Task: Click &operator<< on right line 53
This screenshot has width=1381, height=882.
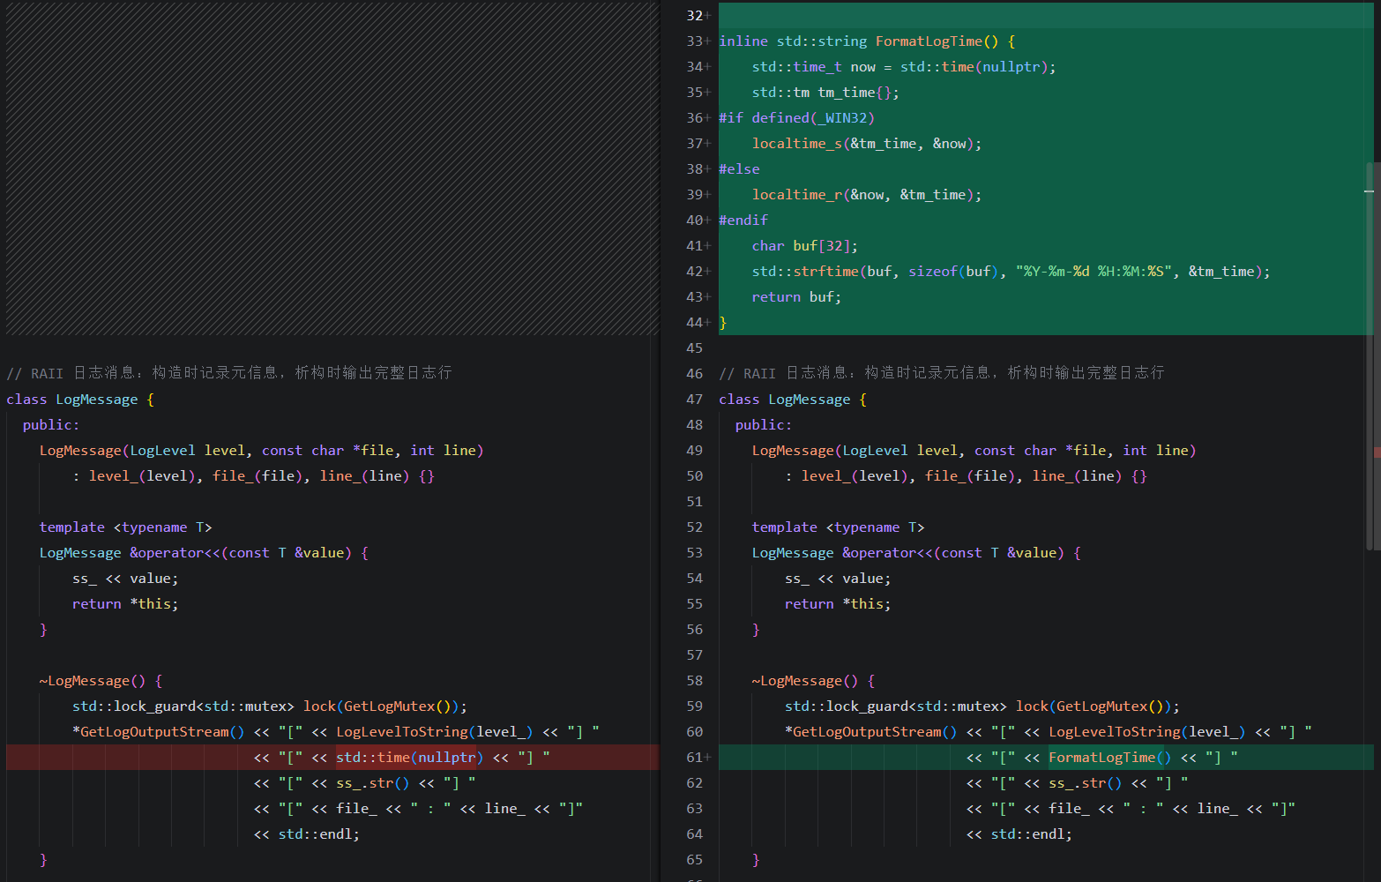Action: pyautogui.click(x=887, y=553)
